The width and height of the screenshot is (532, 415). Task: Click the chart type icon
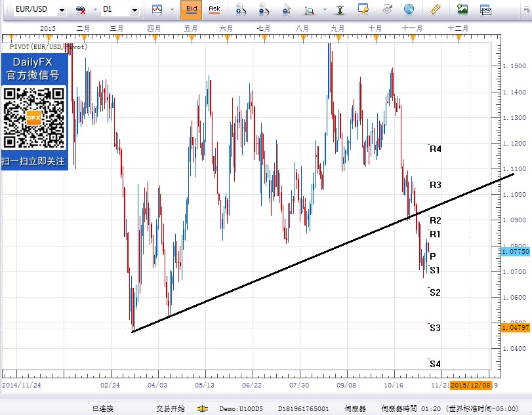click(x=157, y=10)
